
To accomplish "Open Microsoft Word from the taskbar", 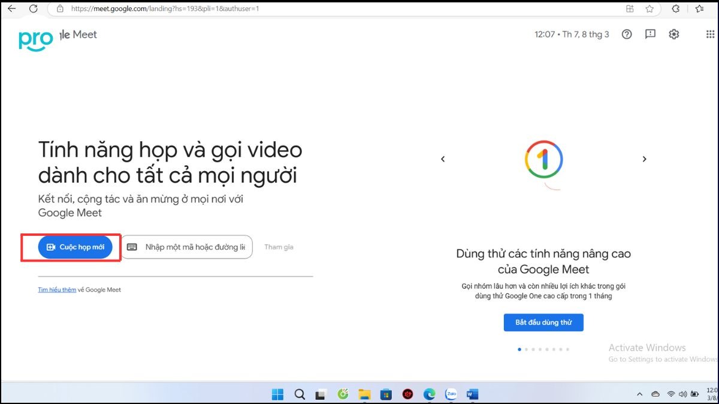I will pos(473,394).
